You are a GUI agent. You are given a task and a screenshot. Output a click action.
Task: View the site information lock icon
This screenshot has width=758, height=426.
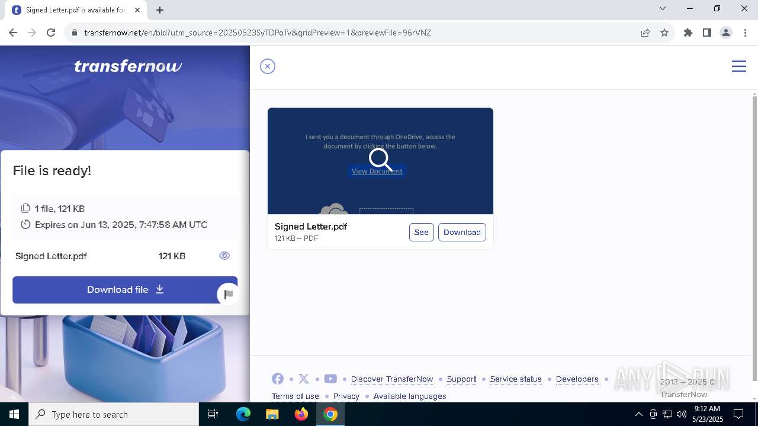click(75, 33)
